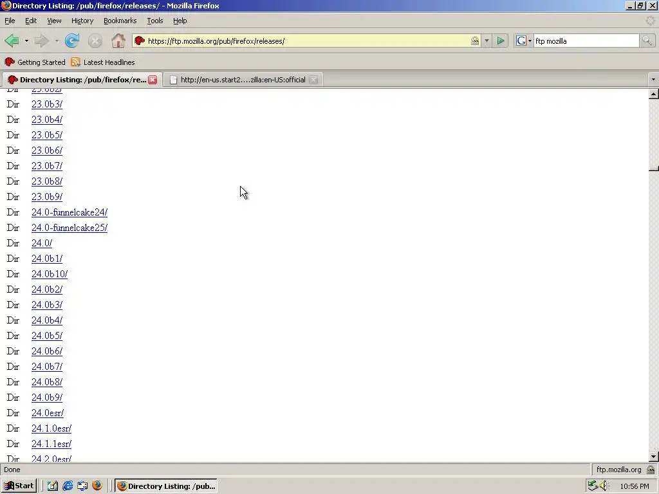
Task: Open the Windows Start menu
Action: (x=19, y=486)
